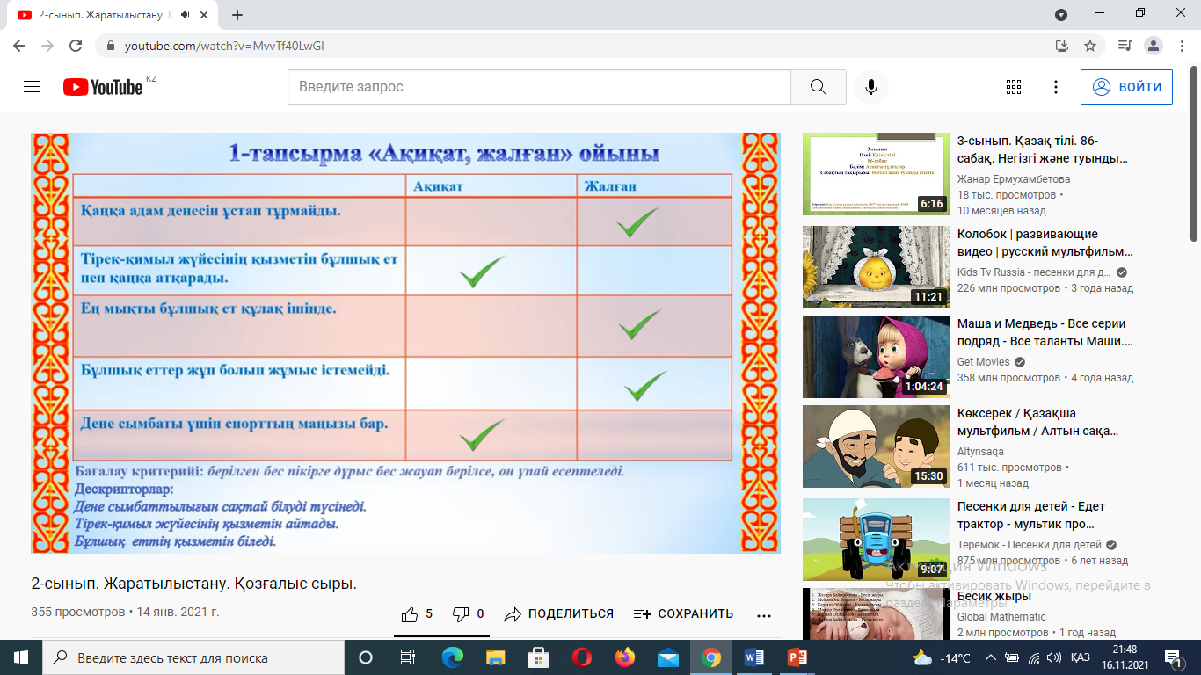
Task: Open the Жанар Ермухамбетова channel name
Action: pyautogui.click(x=1014, y=179)
